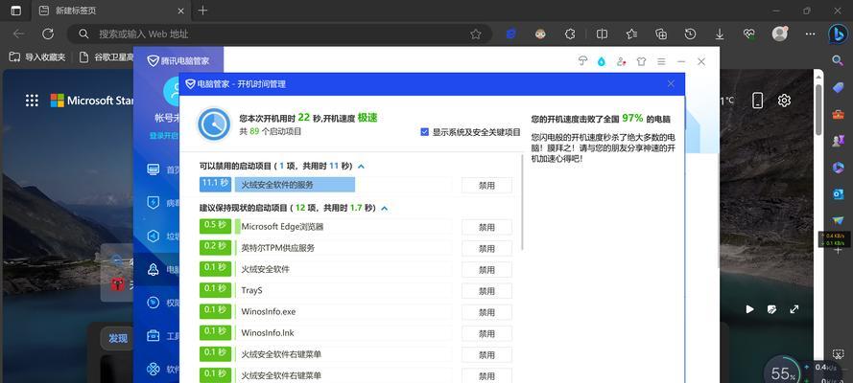Open Edge downloads icon
The height and width of the screenshot is (383, 853).
(720, 34)
